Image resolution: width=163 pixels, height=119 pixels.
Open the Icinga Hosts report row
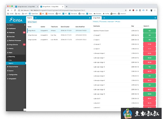pos(59,30)
